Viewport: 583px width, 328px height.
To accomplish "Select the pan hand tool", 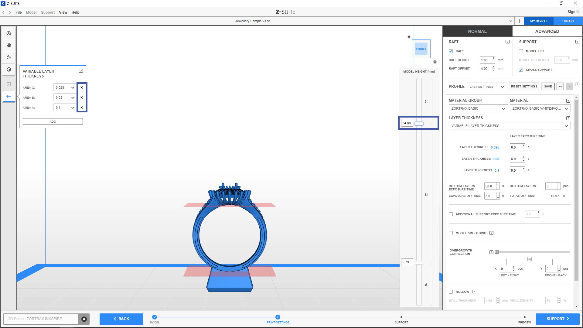I will click(x=9, y=45).
